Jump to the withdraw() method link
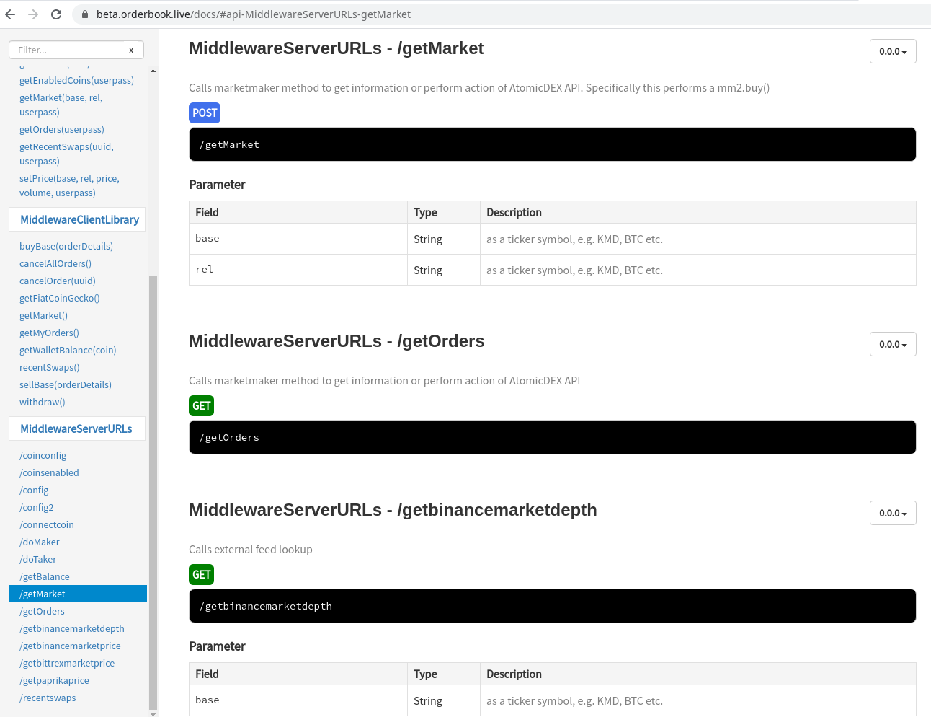 [x=43, y=402]
